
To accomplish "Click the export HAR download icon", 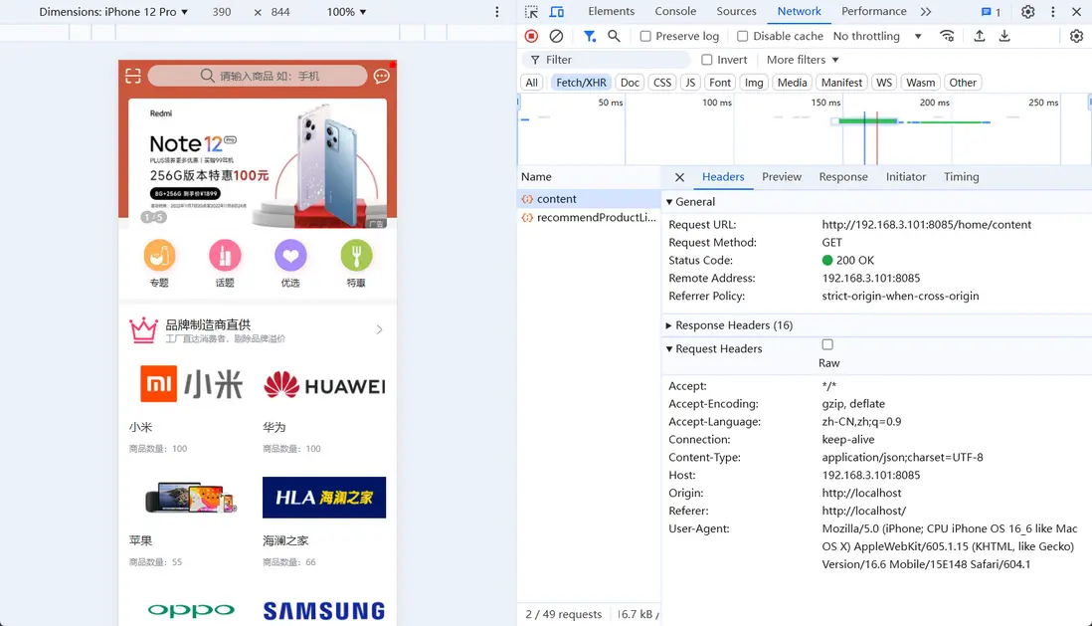I will click(x=1004, y=36).
